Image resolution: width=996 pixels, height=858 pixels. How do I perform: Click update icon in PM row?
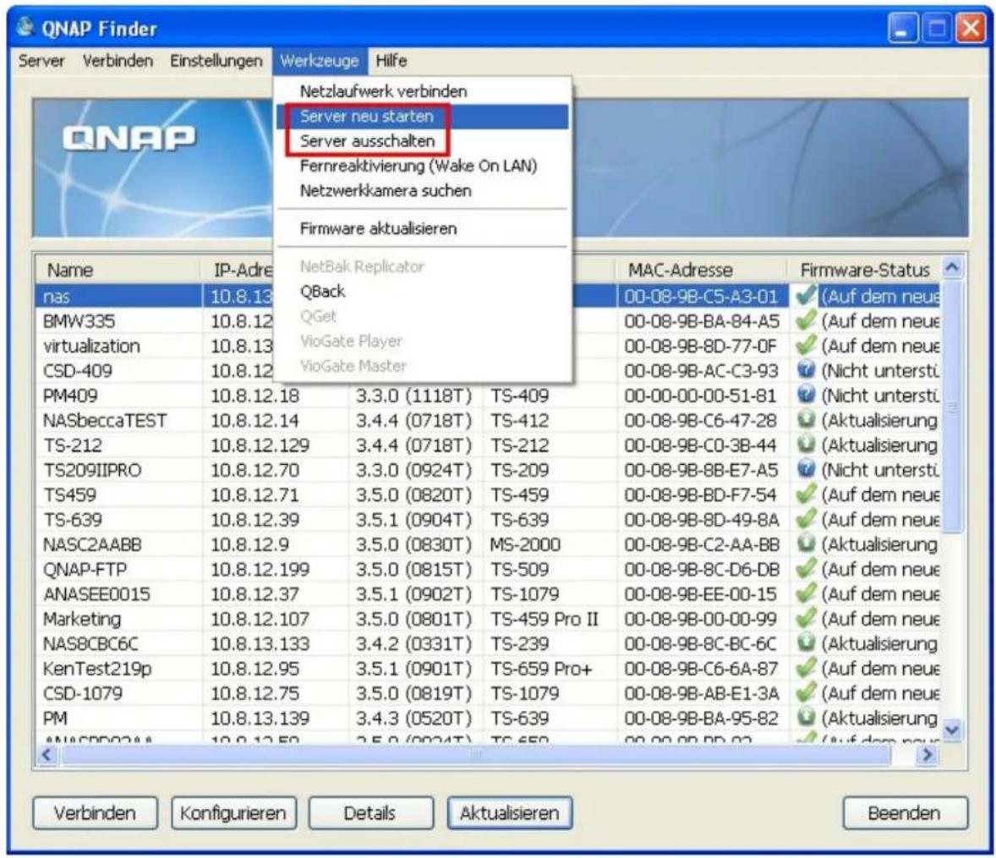pos(806,717)
